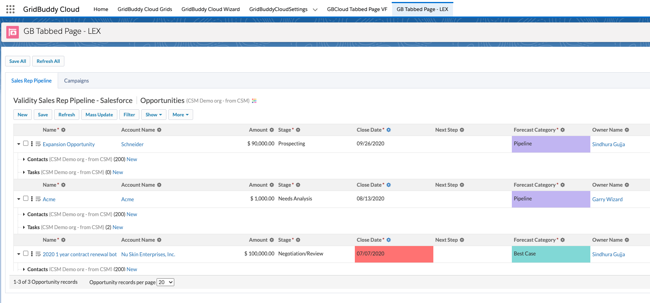Click the grid's Refresh button
The image size is (650, 303).
click(67, 115)
